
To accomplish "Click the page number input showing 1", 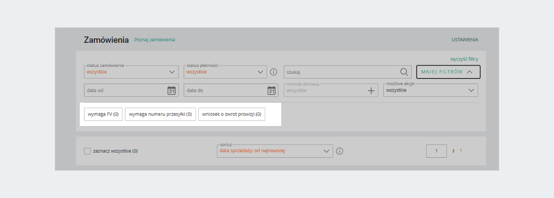I will [x=436, y=151].
